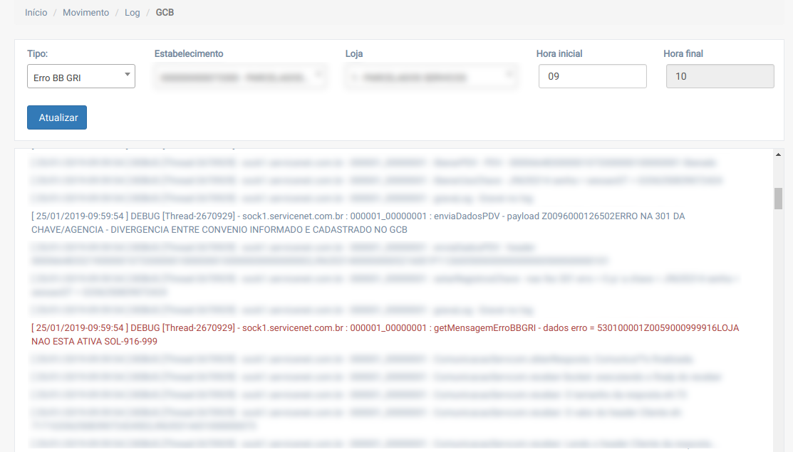The image size is (793, 452).
Task: Click the Tipo field label
Action: click(38, 54)
